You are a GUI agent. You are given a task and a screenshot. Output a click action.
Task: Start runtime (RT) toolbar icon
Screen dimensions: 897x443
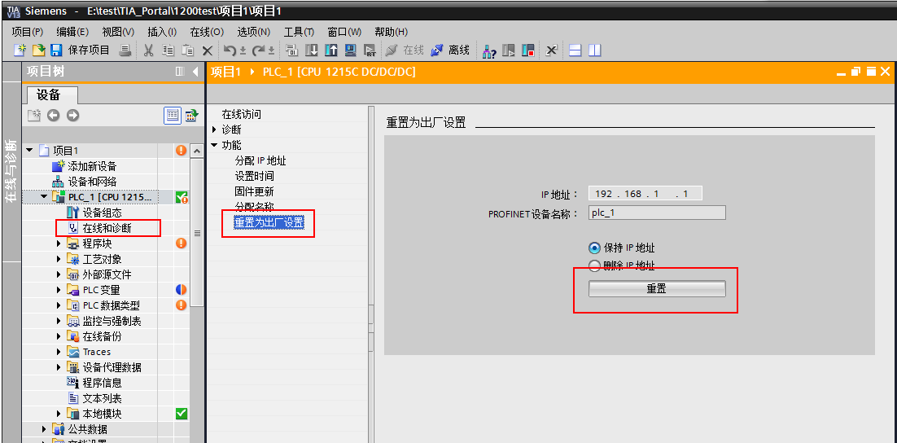tap(370, 50)
